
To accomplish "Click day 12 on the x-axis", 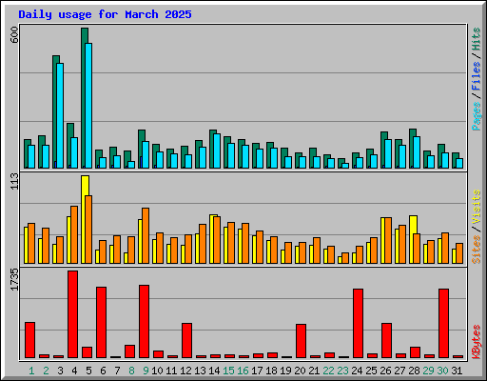I will [x=185, y=371].
